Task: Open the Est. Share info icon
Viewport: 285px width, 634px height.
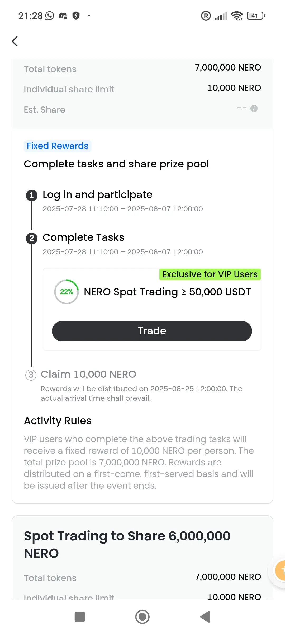Action: (254, 108)
